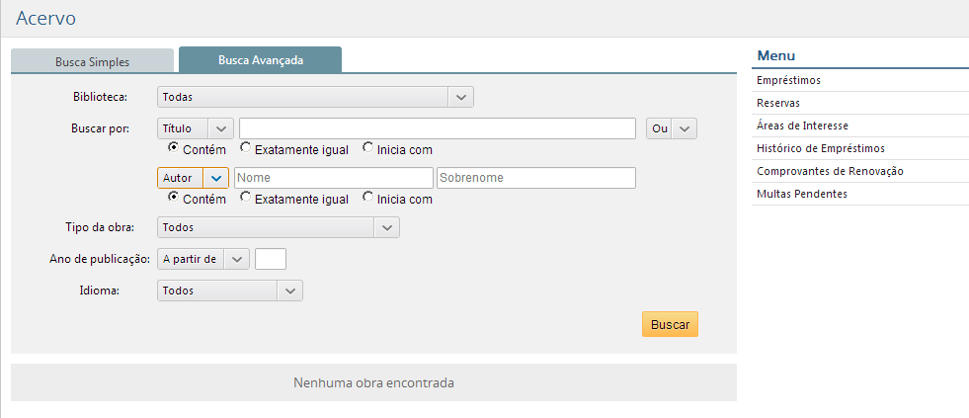
Task: Open Empréstimos from the Menu
Action: [787, 80]
